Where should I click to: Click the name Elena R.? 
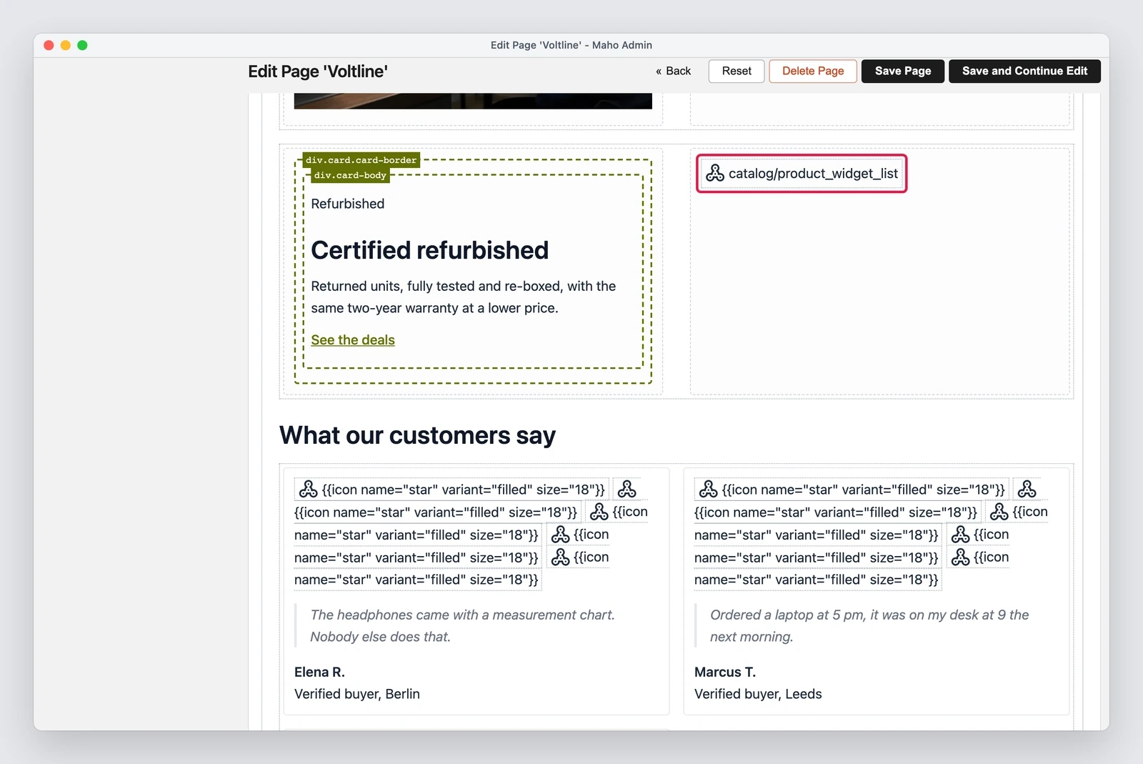tap(319, 672)
